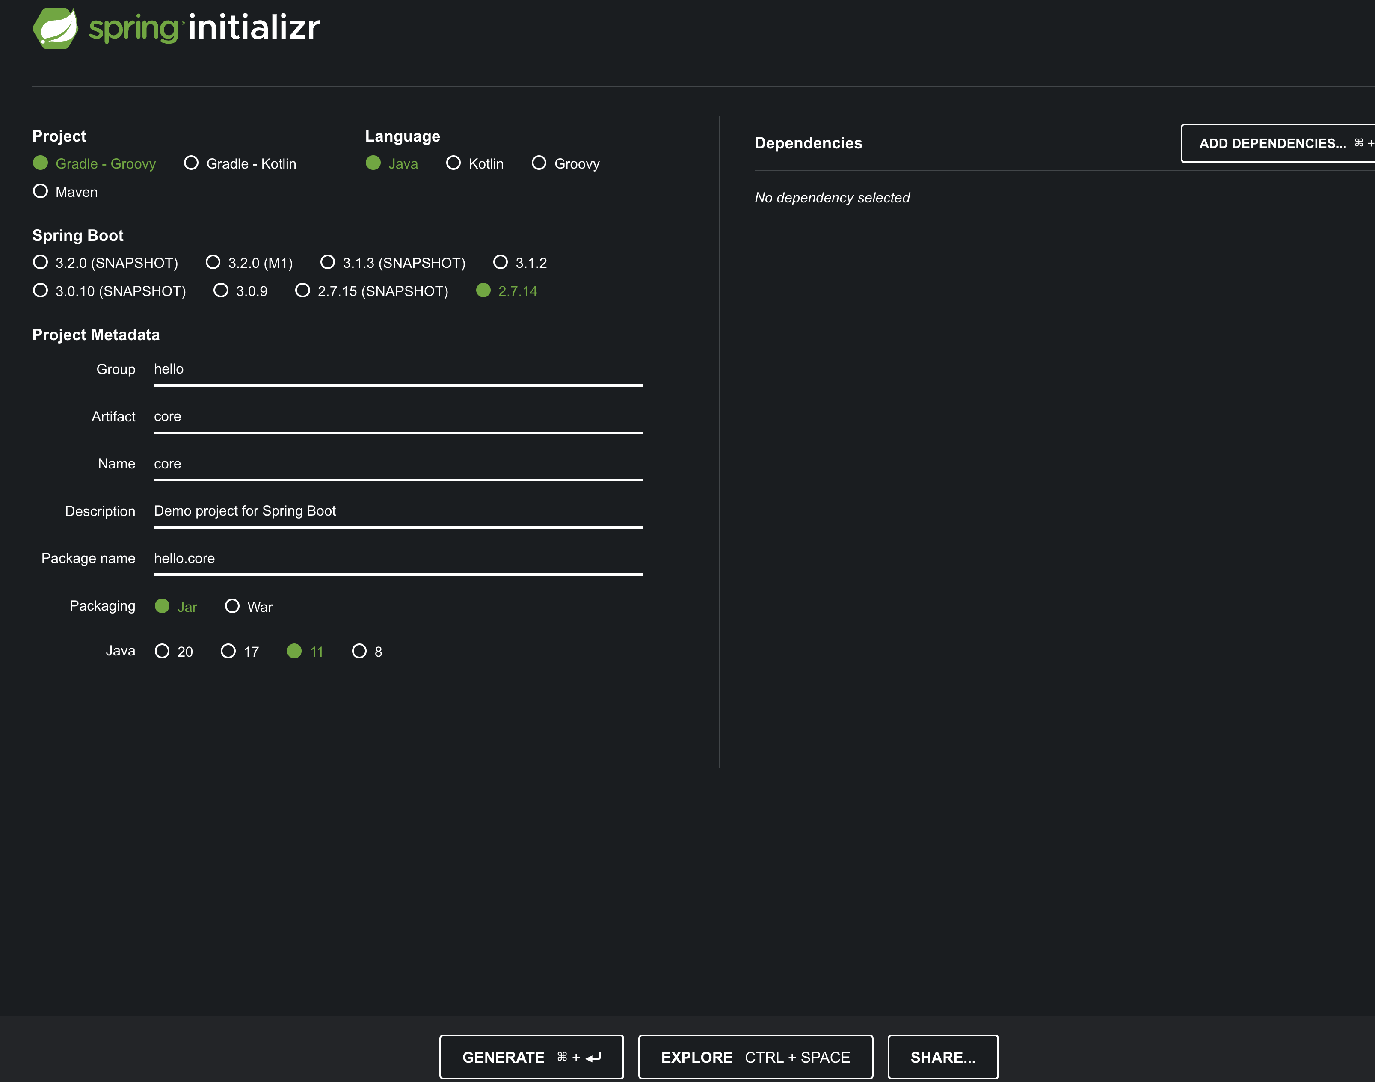Screen dimensions: 1375x1082
Task: Select Spring Boot 3.2.0 (M1)
Action: click(249, 262)
